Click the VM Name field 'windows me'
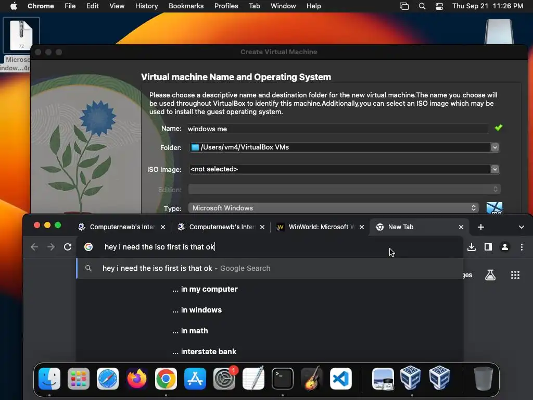Screen dimensions: 533x400 coord(338,129)
